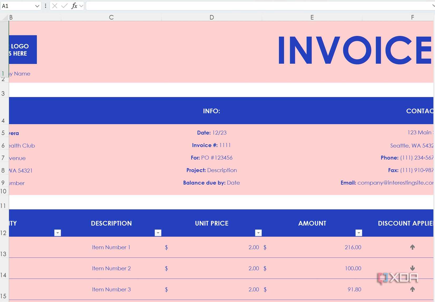Click the up arrow icon in row 13
The width and height of the screenshot is (435, 302).
click(412, 247)
